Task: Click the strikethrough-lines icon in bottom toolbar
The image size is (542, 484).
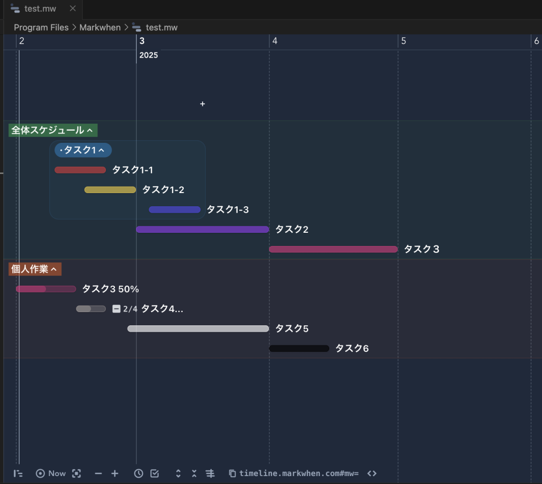Action: pos(210,473)
